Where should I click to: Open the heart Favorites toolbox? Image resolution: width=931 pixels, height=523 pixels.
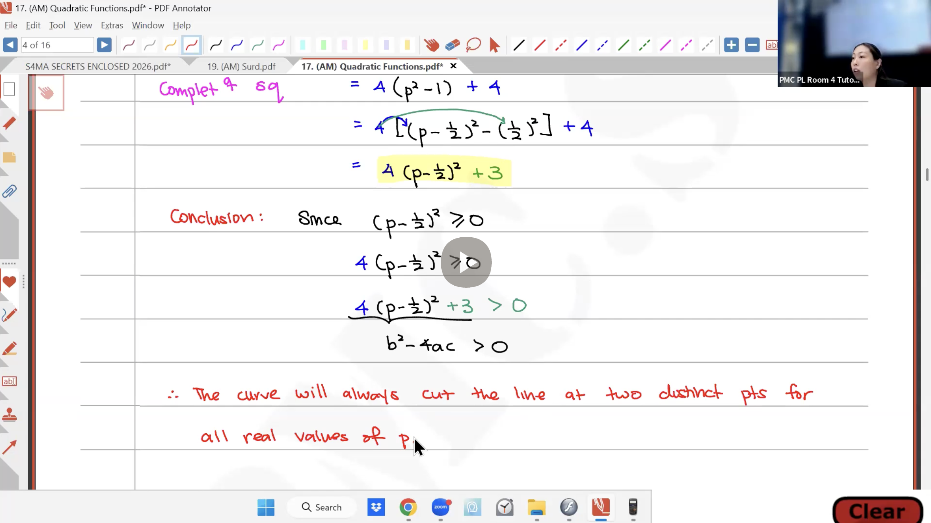tap(9, 282)
